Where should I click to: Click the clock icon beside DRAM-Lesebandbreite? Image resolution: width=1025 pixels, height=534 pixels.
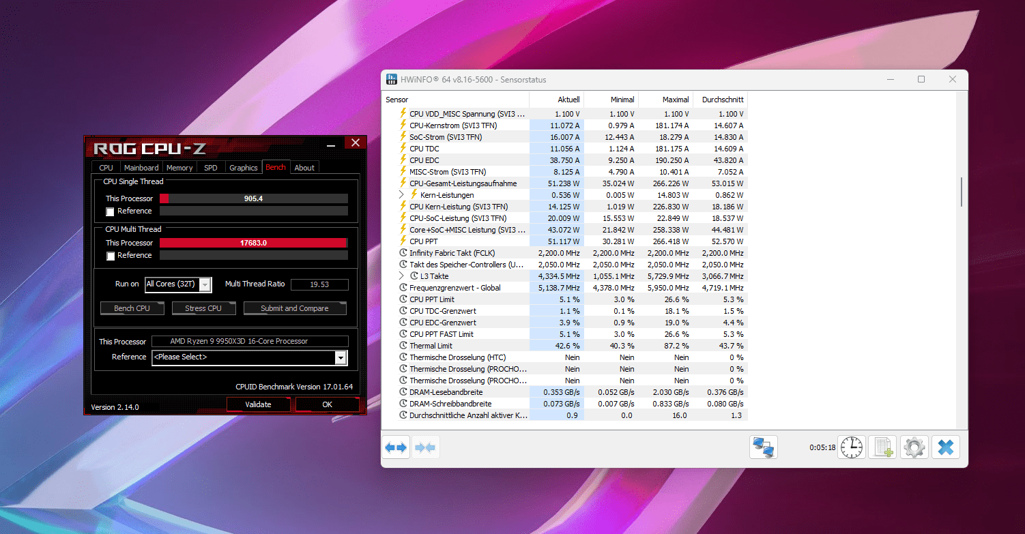[403, 392]
